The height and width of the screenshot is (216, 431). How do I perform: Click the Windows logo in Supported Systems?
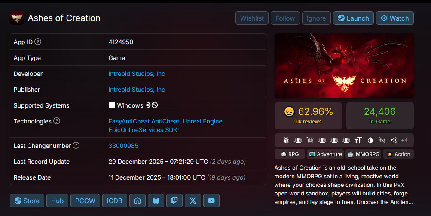tap(112, 105)
